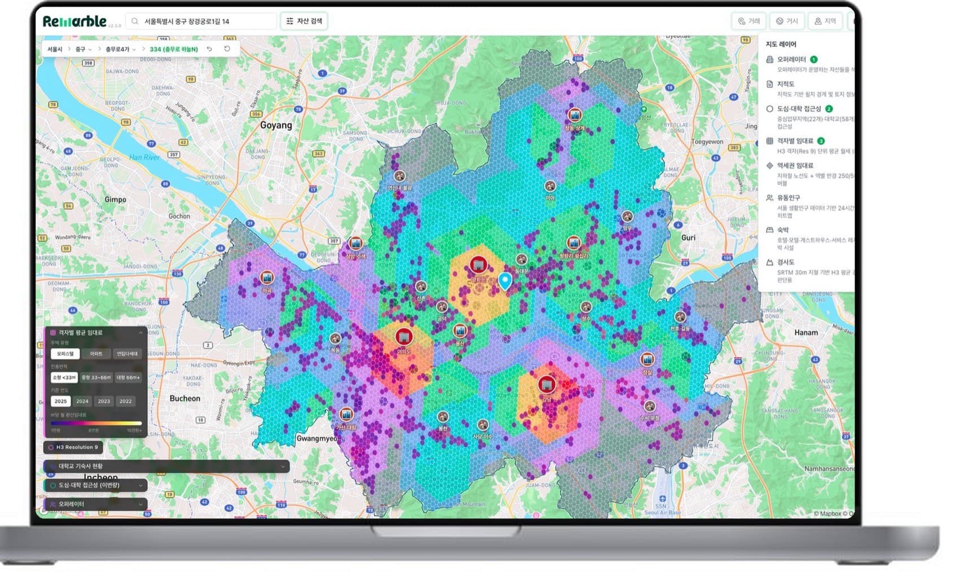Image resolution: width=959 pixels, height=572 pixels.
Task: Collapse the 격자별 평균 임대료 panel
Action: point(140,333)
